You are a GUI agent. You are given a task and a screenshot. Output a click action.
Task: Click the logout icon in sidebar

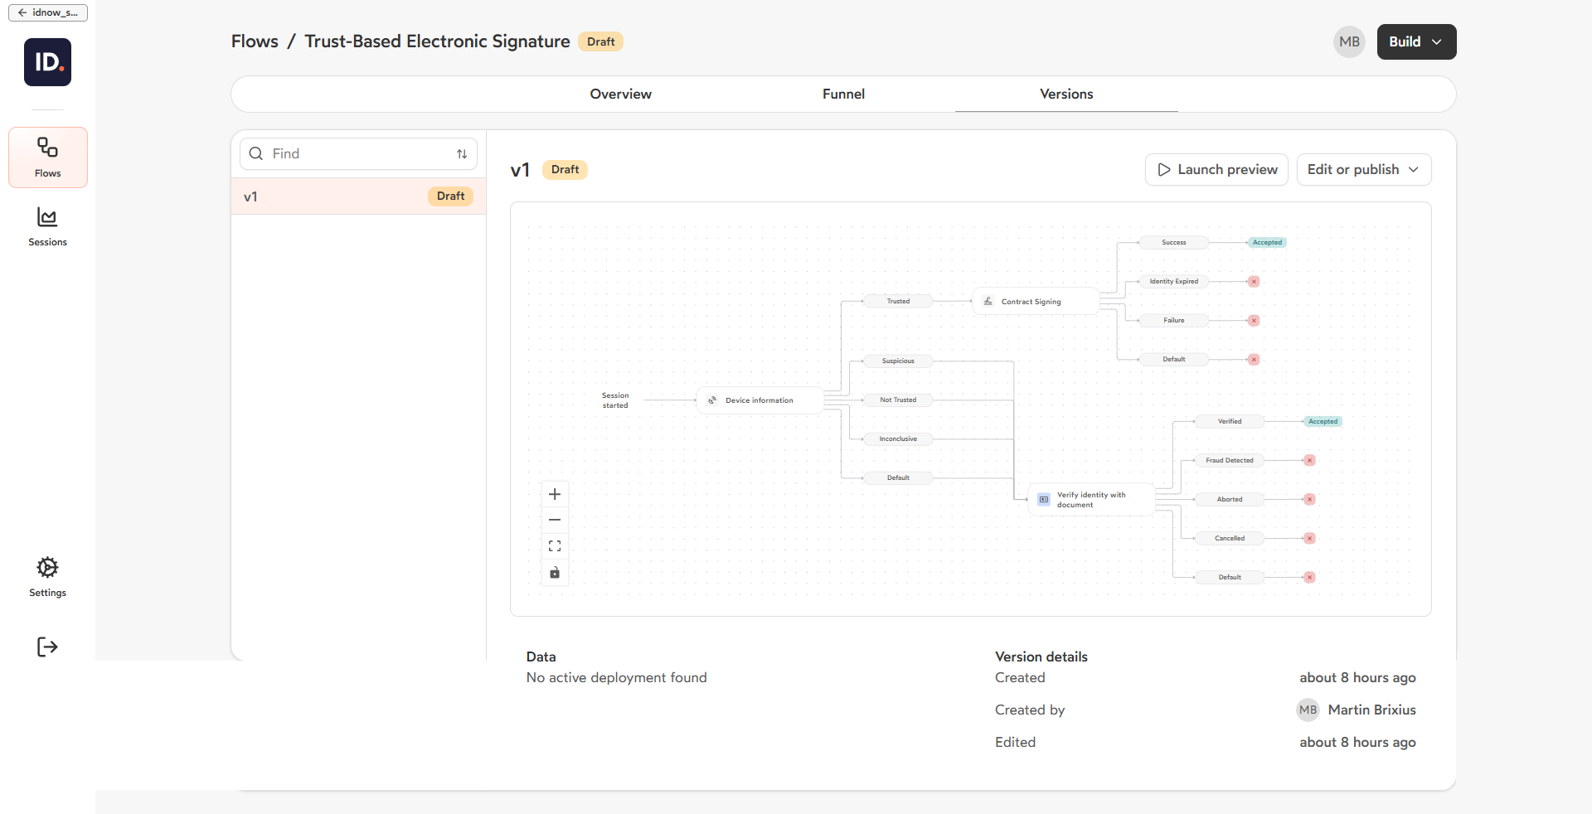click(x=47, y=647)
